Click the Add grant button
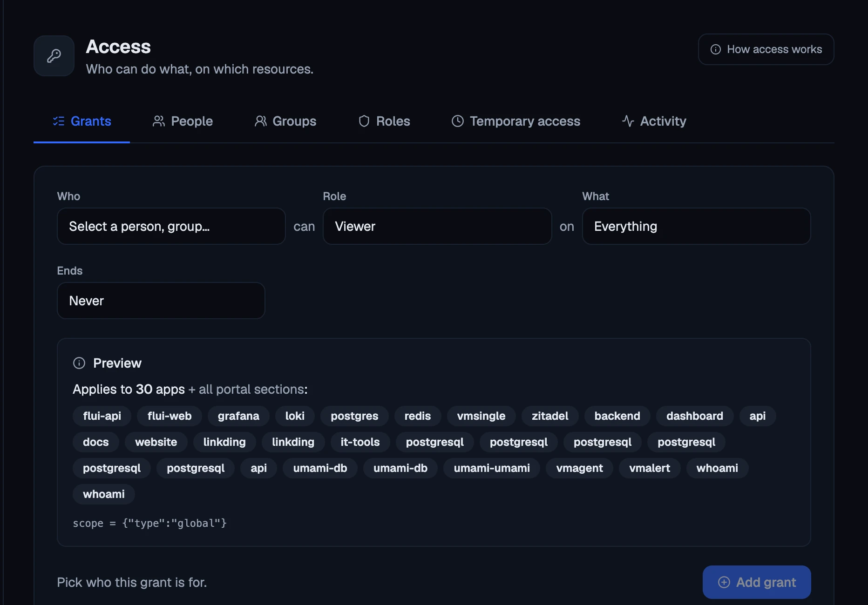Viewport: 868px width, 605px height. 757,582
